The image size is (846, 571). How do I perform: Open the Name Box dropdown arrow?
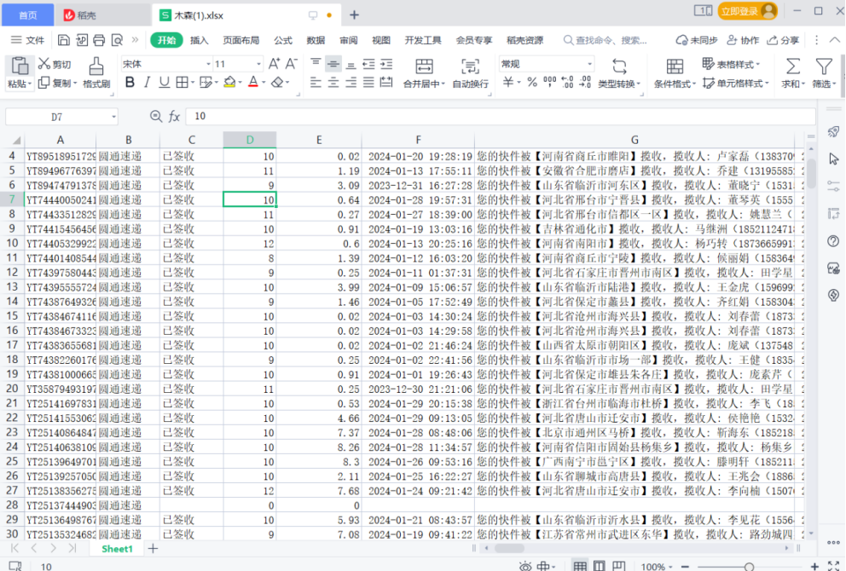[x=113, y=117]
